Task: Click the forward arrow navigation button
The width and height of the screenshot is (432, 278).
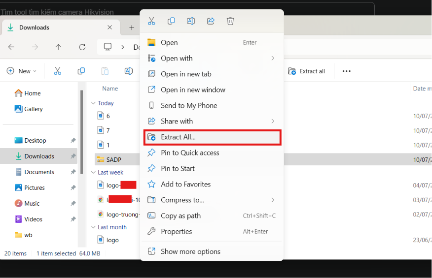Action: click(x=35, y=47)
